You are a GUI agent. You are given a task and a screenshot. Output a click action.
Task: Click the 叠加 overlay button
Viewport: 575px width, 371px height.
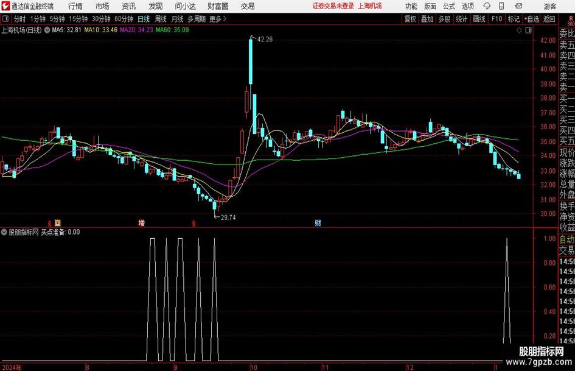pos(427,19)
